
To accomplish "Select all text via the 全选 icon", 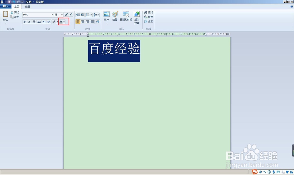I will point(149,21).
